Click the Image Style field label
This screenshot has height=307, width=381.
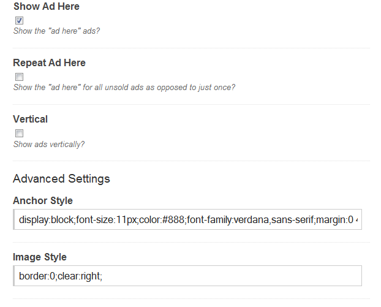point(40,257)
